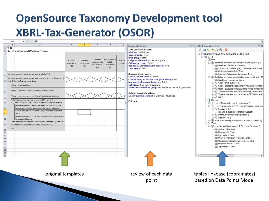The image size is (269, 201).
Task: Click the spreadsheet's vertical scroll up arrow
Action: click(x=126, y=47)
